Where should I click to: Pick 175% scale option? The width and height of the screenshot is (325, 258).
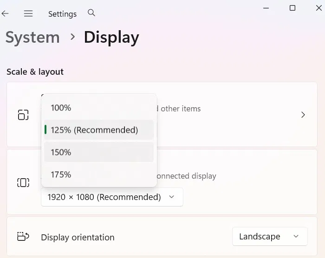[x=61, y=174]
